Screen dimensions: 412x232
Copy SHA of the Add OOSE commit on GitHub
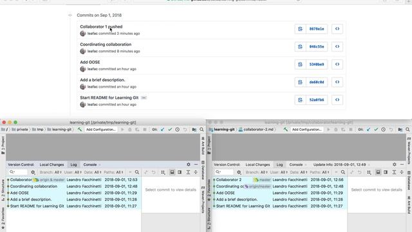300,64
